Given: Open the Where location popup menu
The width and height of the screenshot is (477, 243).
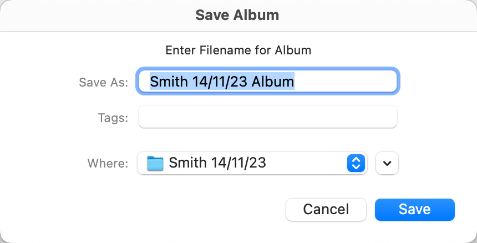Looking at the screenshot, I should [252, 163].
